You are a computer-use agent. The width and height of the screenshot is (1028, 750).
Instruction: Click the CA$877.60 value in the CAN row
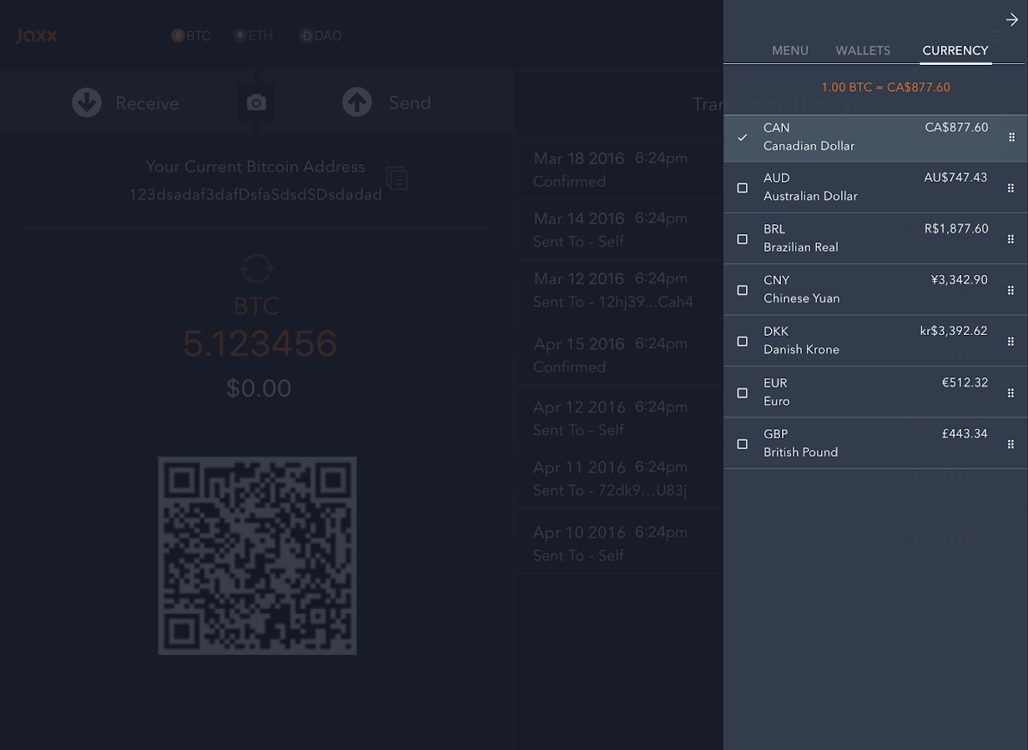956,127
